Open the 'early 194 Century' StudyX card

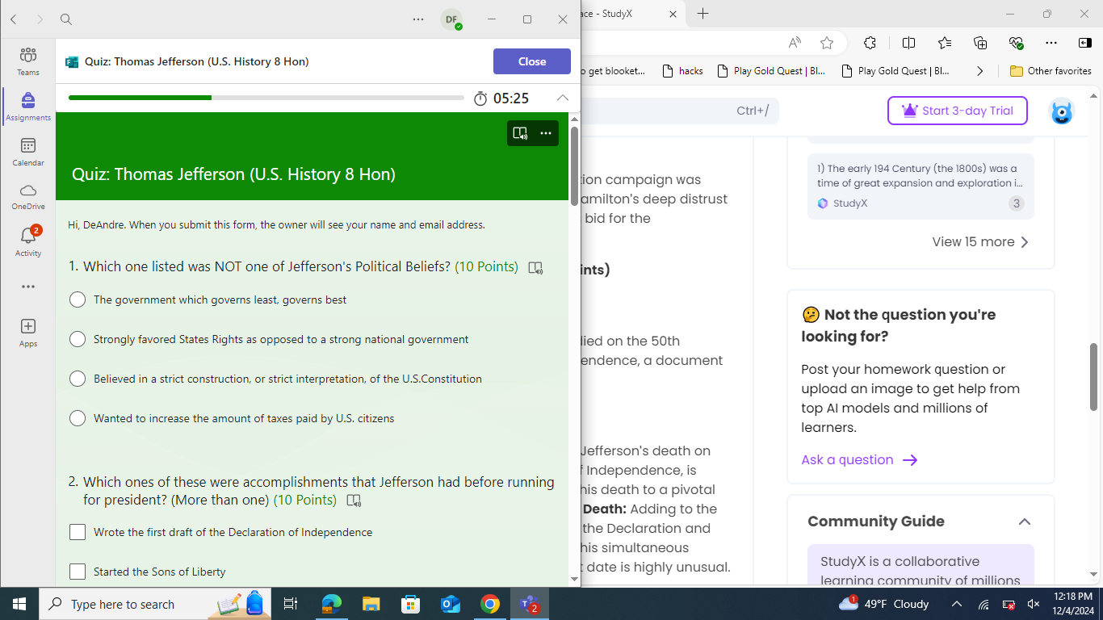click(x=921, y=186)
